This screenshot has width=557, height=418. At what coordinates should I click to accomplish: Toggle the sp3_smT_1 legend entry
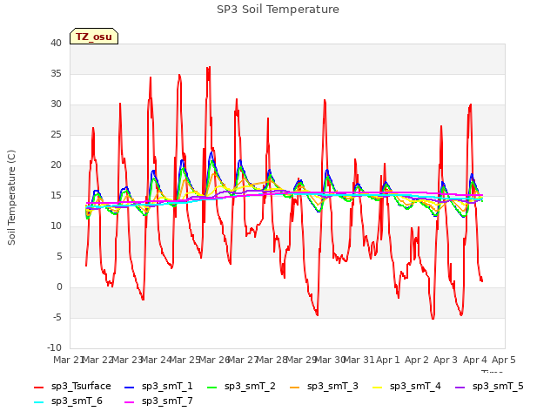(x=158, y=387)
